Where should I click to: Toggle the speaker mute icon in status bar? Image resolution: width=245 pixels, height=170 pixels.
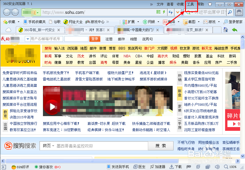click(217, 167)
